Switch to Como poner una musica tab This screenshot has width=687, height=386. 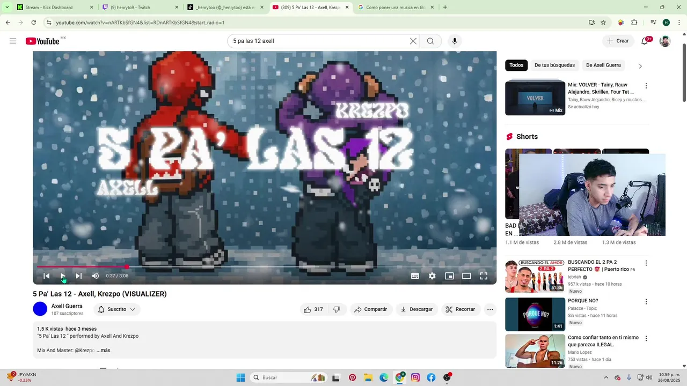click(x=394, y=8)
